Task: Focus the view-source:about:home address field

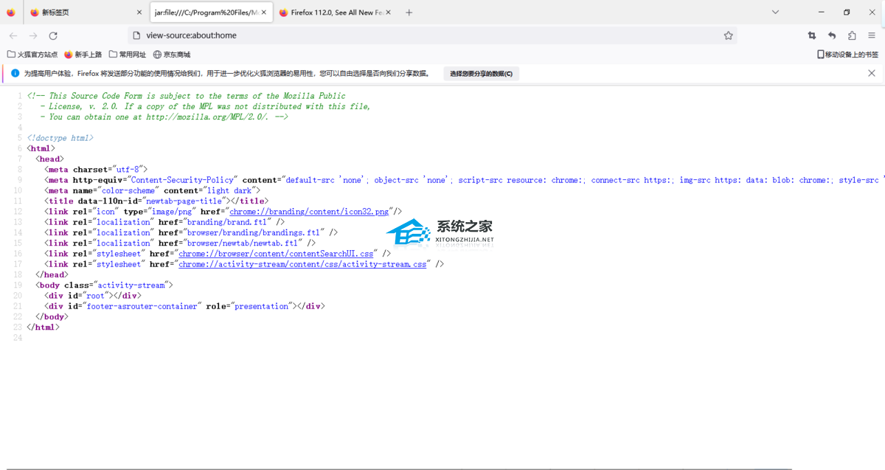Action: tap(431, 35)
